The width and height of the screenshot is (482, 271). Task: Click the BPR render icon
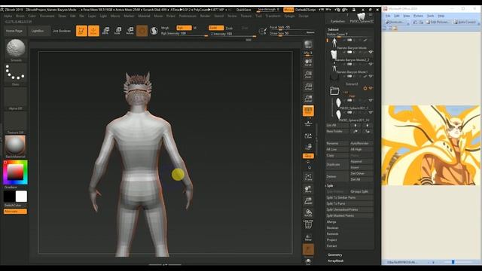pyautogui.click(x=308, y=44)
